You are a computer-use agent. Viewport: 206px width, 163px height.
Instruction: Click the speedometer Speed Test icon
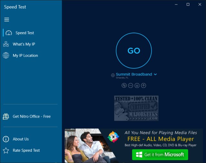click(9, 33)
